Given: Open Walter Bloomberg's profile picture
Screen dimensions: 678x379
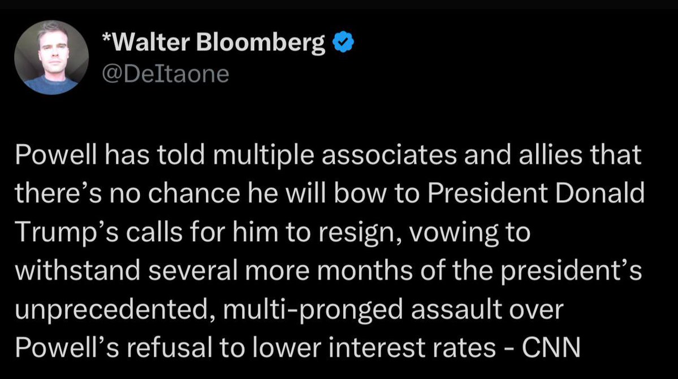Looking at the screenshot, I should pos(51,57).
